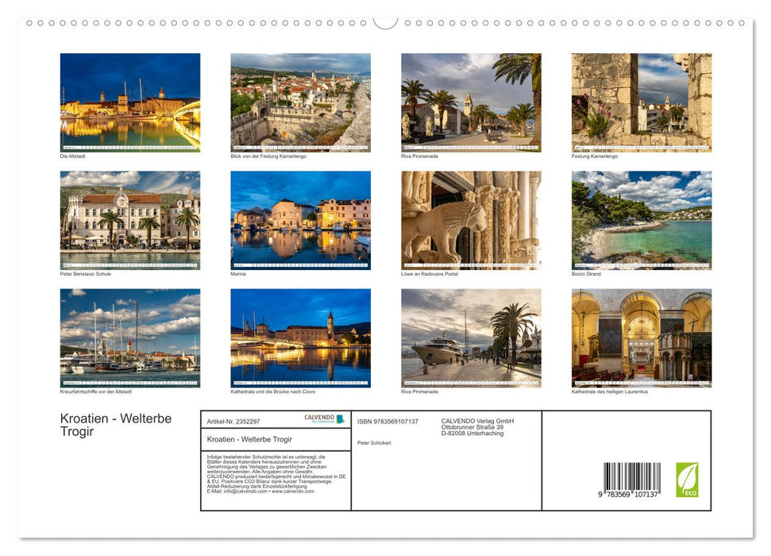Click 'Ottobrunner Straße 39' address line
771x556 pixels.
pyautogui.click(x=472, y=427)
